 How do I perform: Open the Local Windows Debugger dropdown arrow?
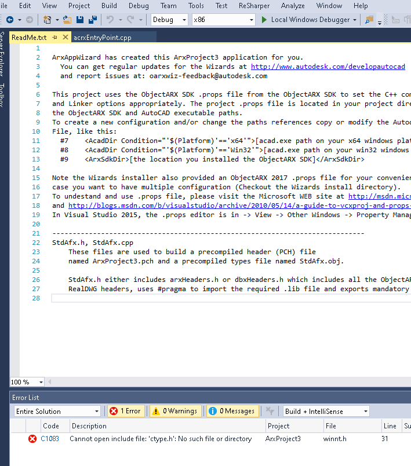coord(355,20)
